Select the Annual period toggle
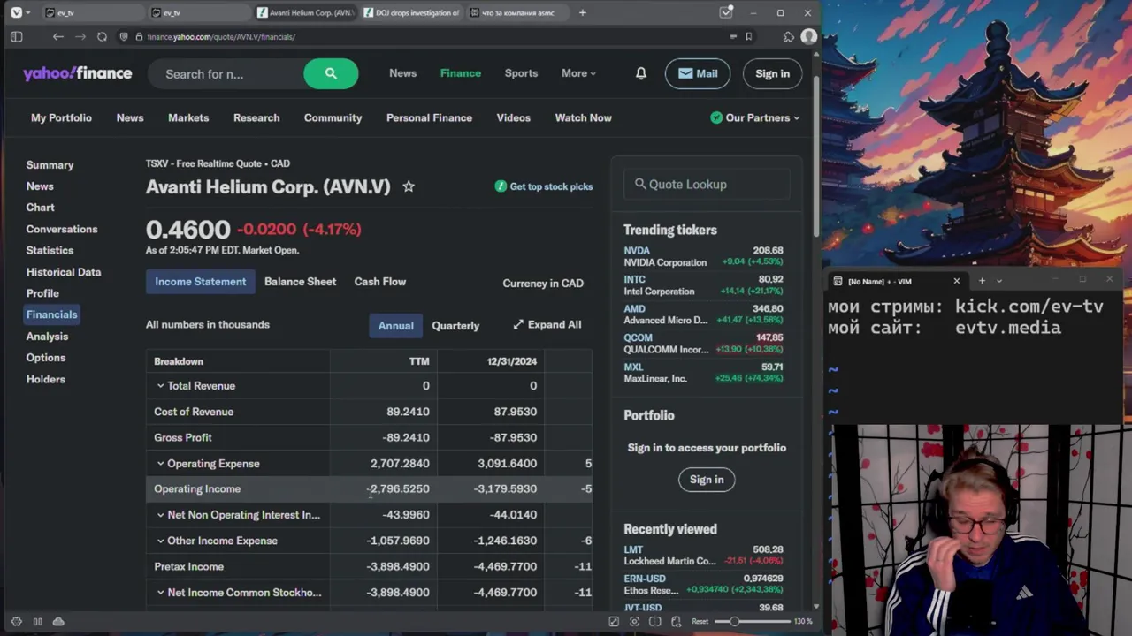The width and height of the screenshot is (1132, 636). click(395, 325)
